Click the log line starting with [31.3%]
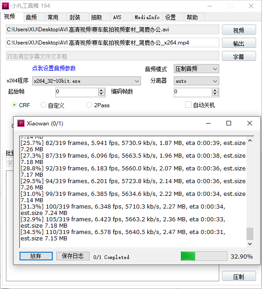This screenshot has height=289, width=262. [123, 210]
